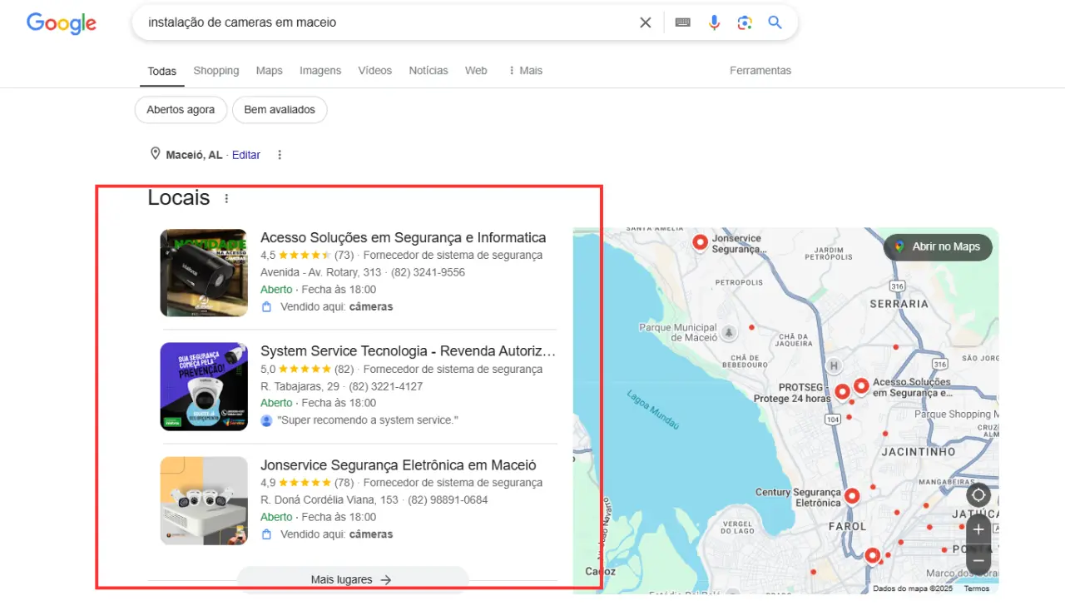1065x606 pixels.
Task: Zoom in the map with plus button
Action: click(x=978, y=529)
